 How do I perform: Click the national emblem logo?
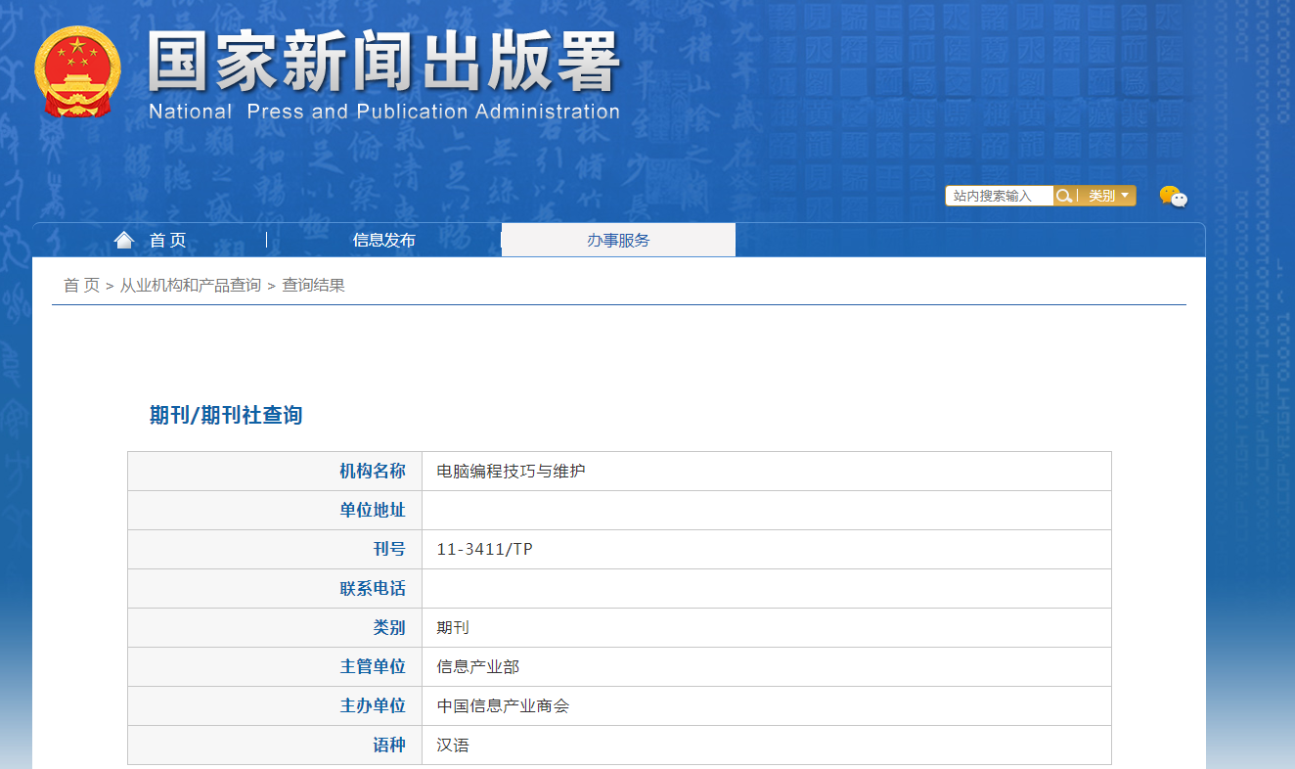[x=77, y=72]
